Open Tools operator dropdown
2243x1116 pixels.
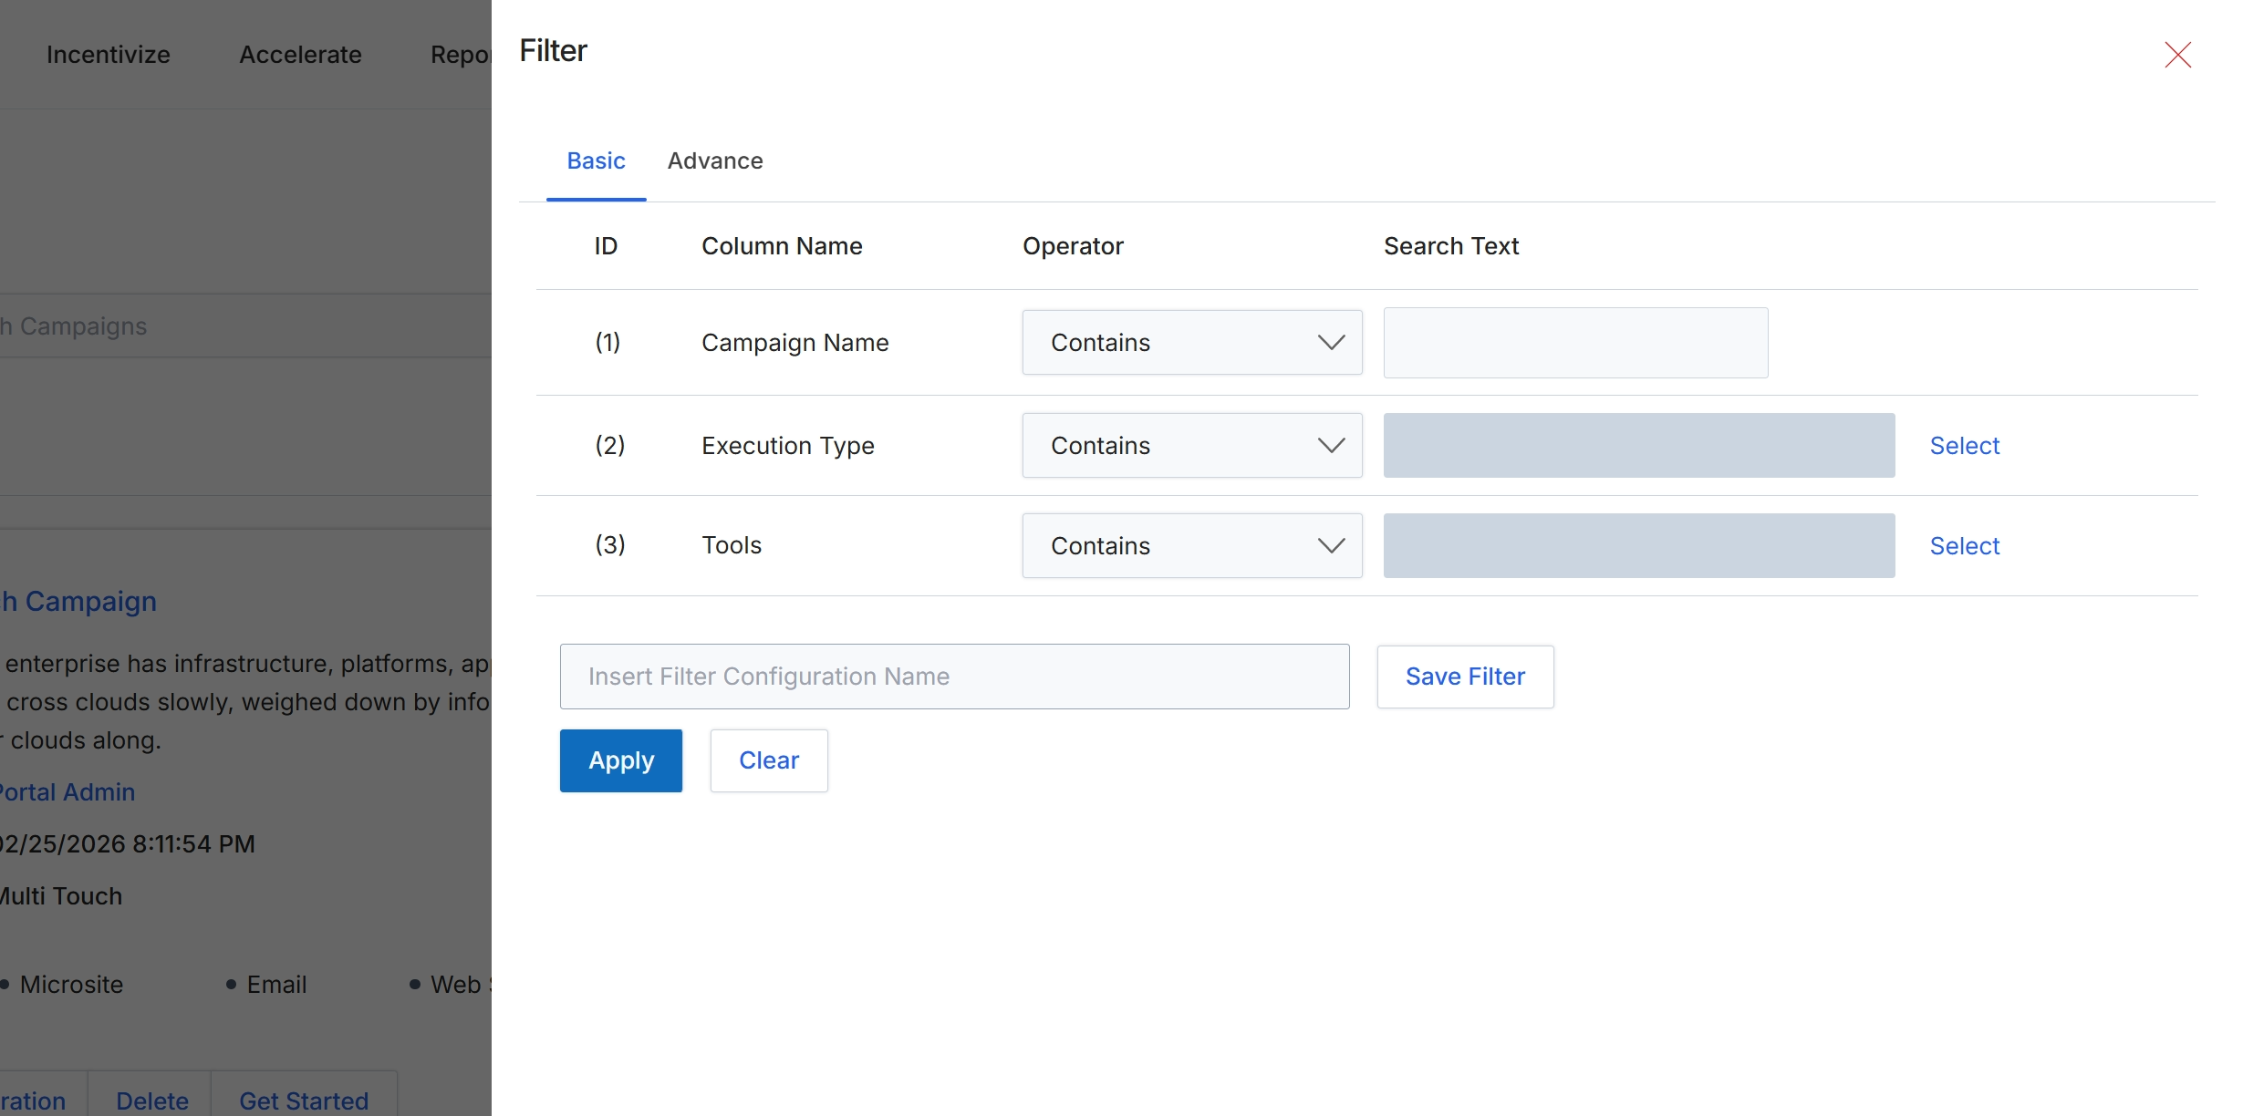tap(1192, 546)
